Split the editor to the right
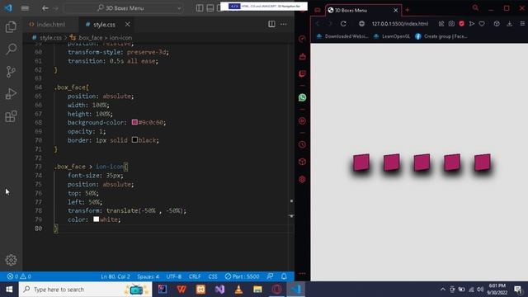Screen dimensions: 528x297 (x=271, y=24)
